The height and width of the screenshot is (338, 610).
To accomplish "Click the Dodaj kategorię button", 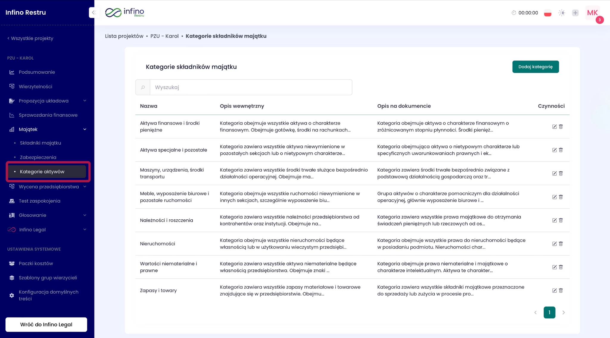I will pos(535,67).
